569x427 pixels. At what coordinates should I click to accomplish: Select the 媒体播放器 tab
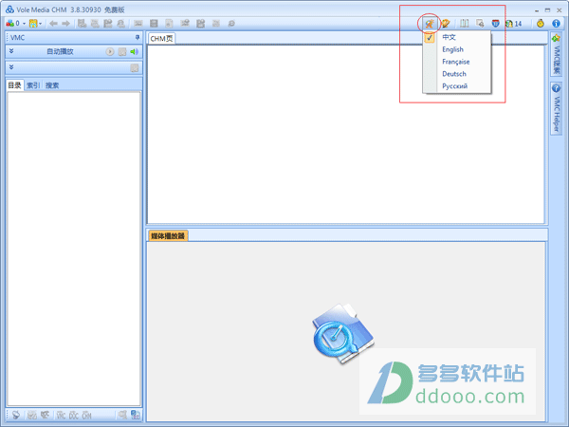(168, 236)
